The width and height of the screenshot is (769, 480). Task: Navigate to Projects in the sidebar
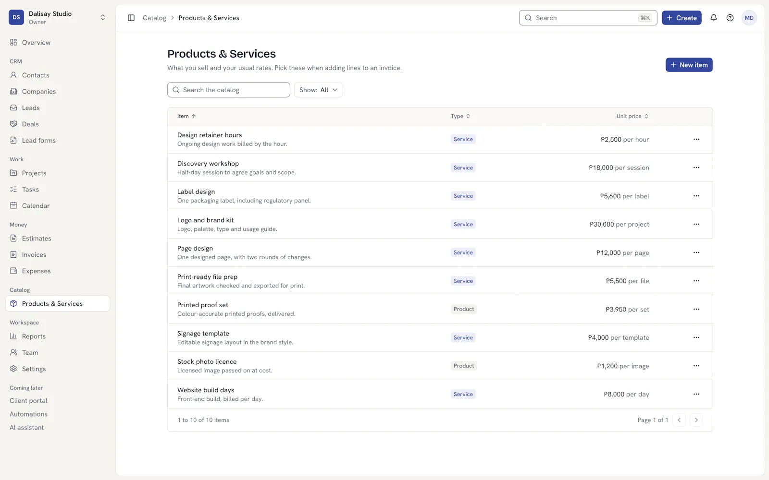(x=58, y=173)
